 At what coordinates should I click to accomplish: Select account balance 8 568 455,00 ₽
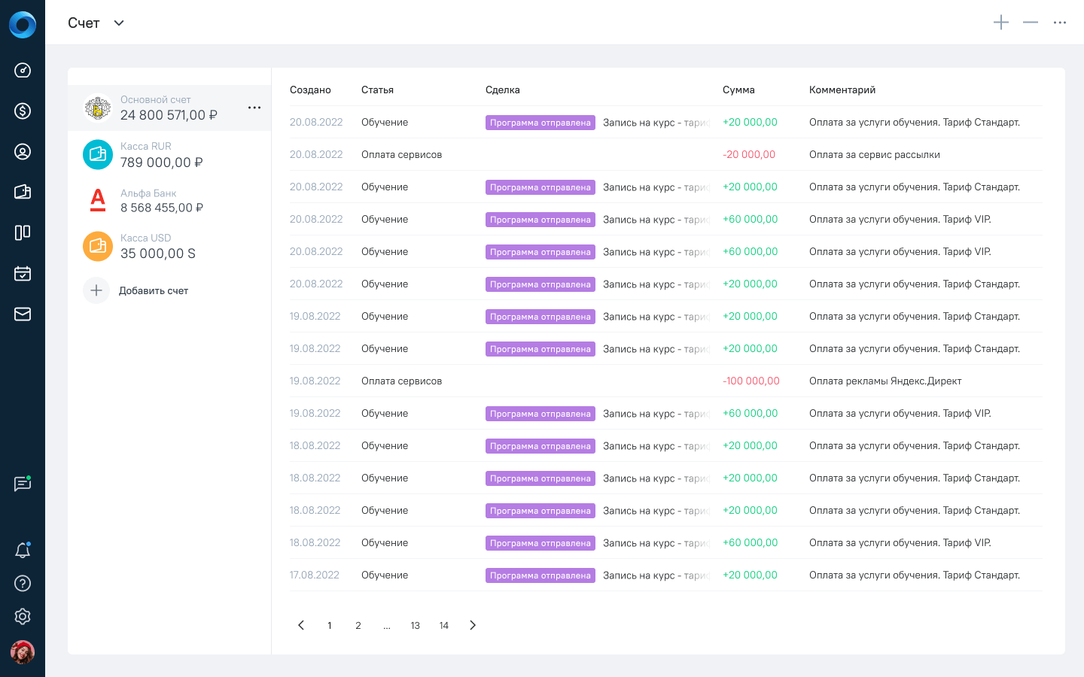(x=162, y=208)
